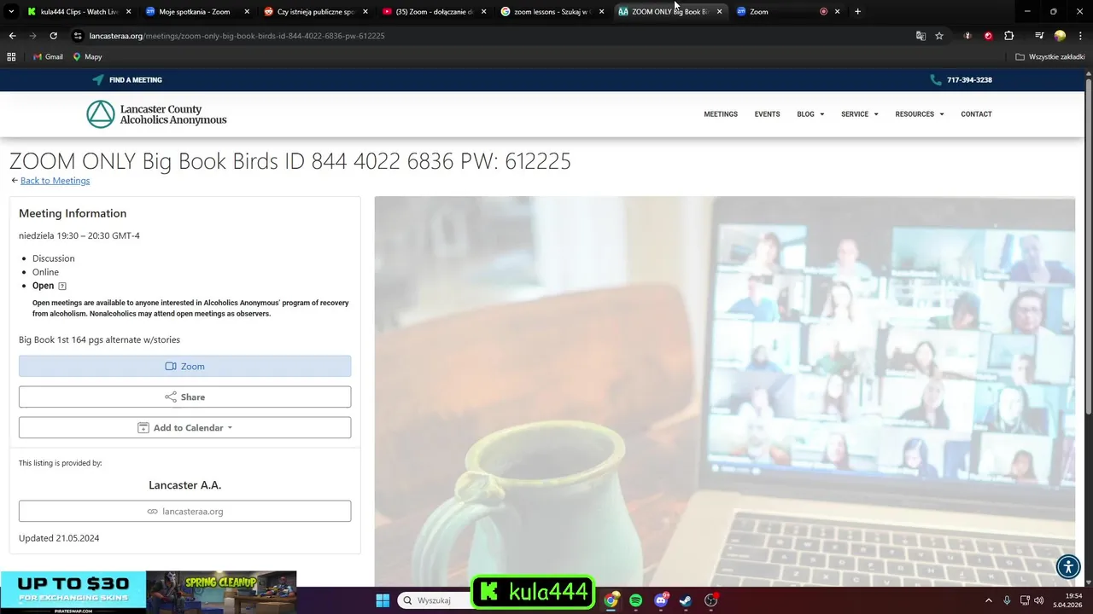Image resolution: width=1093 pixels, height=614 pixels.
Task: Close the ZOOM ONLY Big Book tab
Action: [719, 12]
